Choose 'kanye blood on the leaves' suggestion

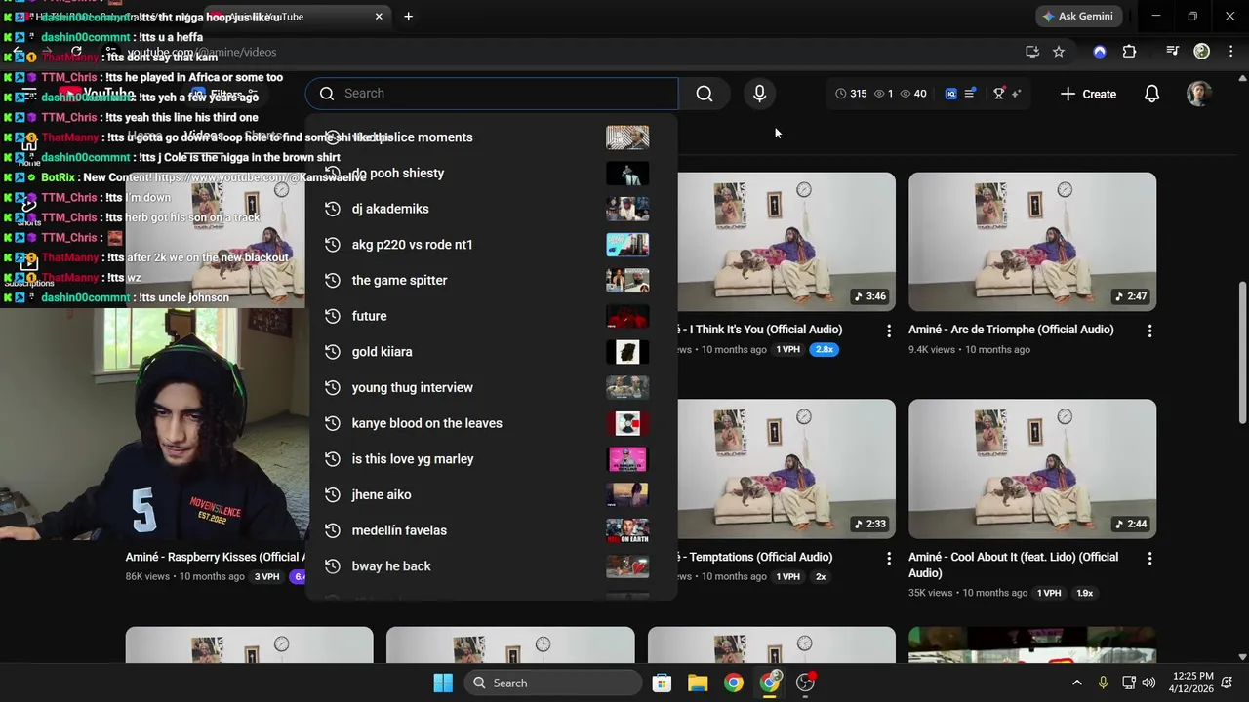pos(492,423)
